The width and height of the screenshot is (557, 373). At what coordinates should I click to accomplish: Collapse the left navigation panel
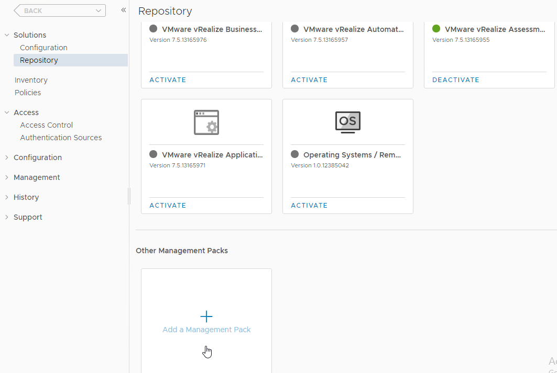(123, 10)
